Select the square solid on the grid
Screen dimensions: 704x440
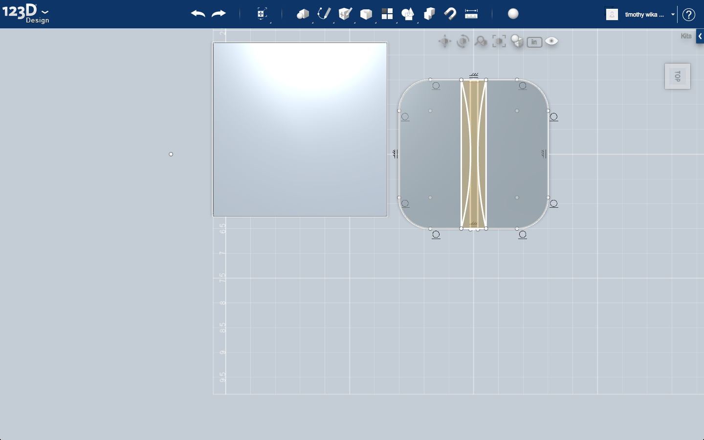click(300, 130)
